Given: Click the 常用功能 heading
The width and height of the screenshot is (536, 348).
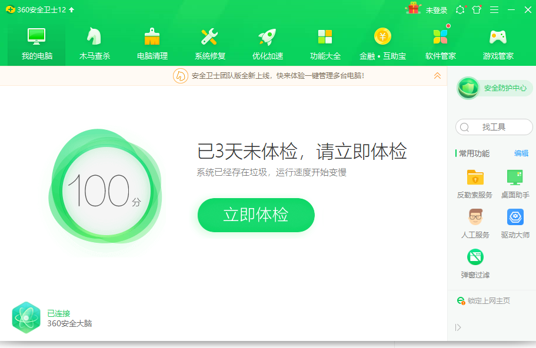Looking at the screenshot, I should coord(474,153).
